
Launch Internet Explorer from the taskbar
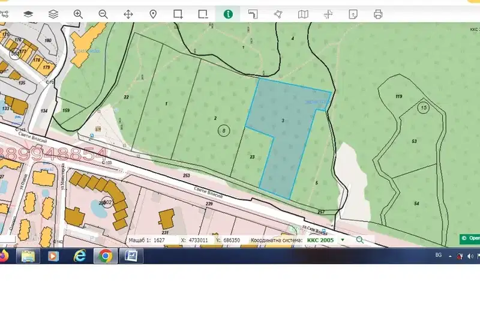80,256
